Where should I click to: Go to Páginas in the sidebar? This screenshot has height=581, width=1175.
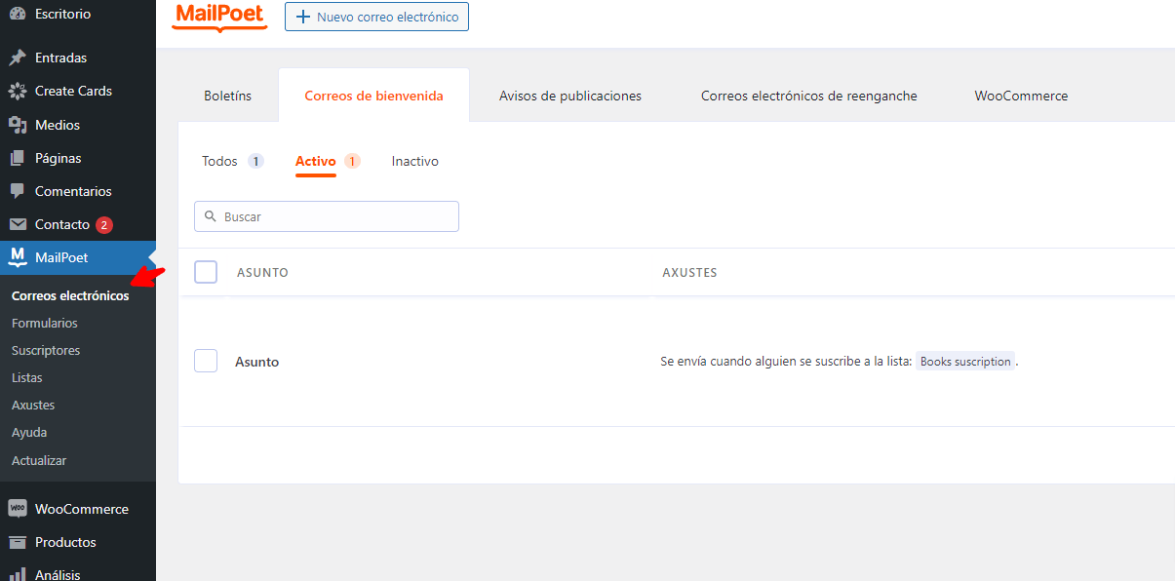(x=59, y=158)
